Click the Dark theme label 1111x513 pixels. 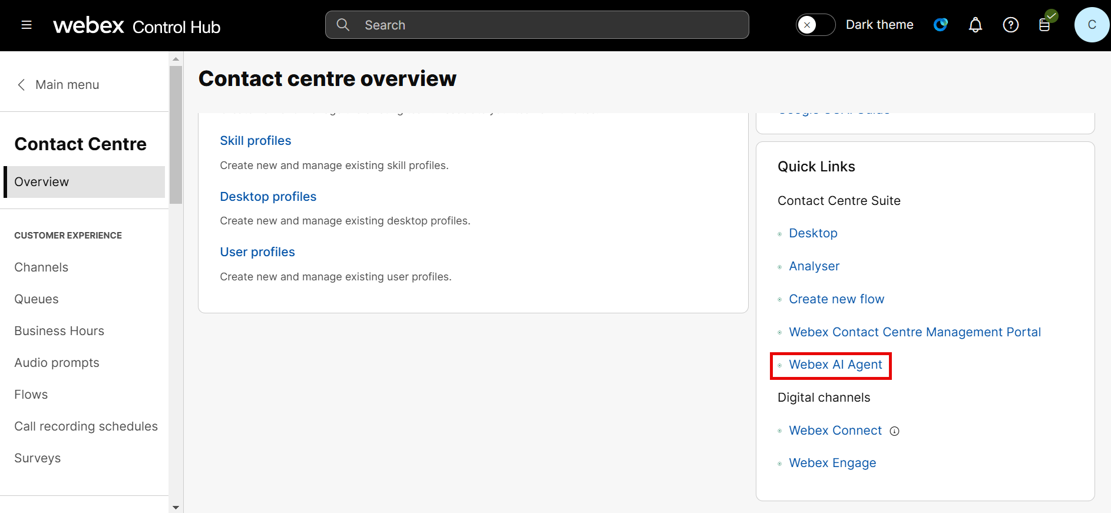(x=879, y=25)
